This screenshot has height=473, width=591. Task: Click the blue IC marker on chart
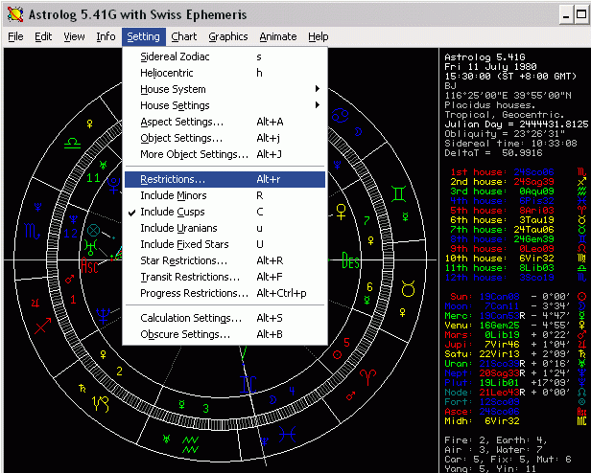(x=248, y=385)
